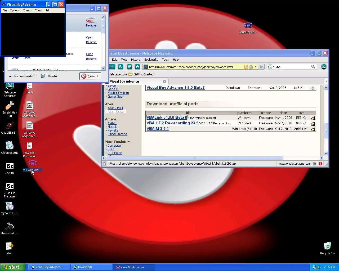Viewport: 339px width, 271px height.
Task: Open the address bar URL history dropdown
Action: click(256, 67)
